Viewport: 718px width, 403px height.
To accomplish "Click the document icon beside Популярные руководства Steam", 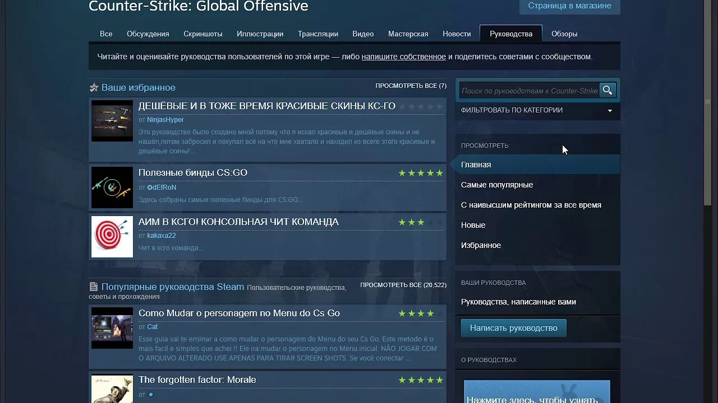I will pos(94,287).
